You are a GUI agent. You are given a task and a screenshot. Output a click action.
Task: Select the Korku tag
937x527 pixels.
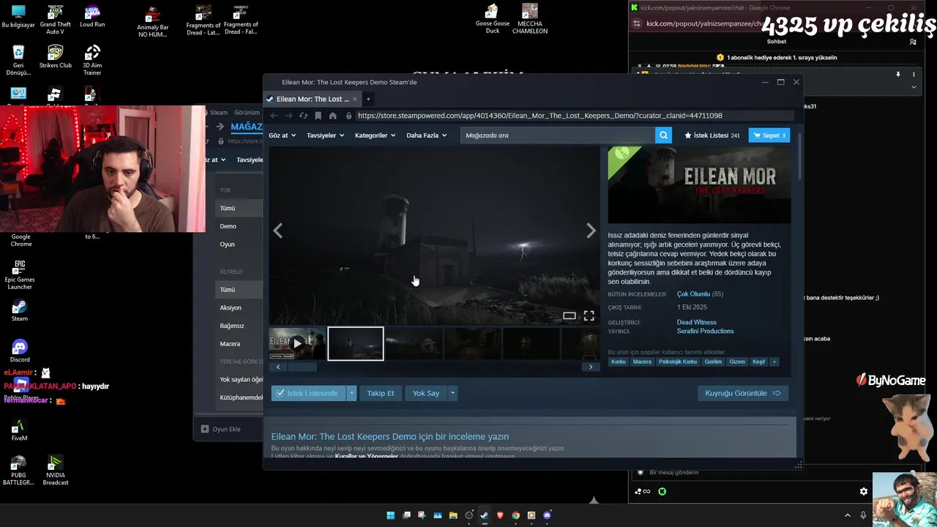tap(619, 362)
